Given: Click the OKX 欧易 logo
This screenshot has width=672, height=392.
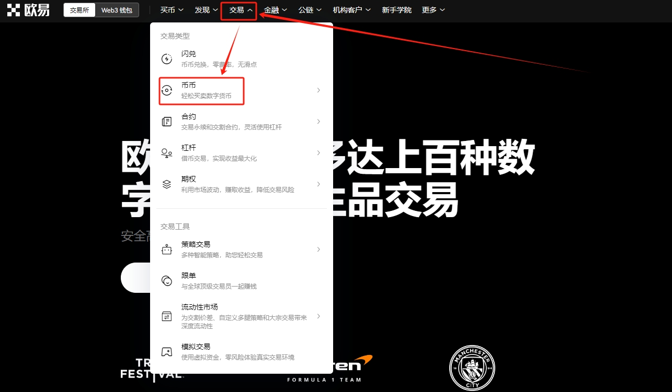Looking at the screenshot, I should [29, 9].
